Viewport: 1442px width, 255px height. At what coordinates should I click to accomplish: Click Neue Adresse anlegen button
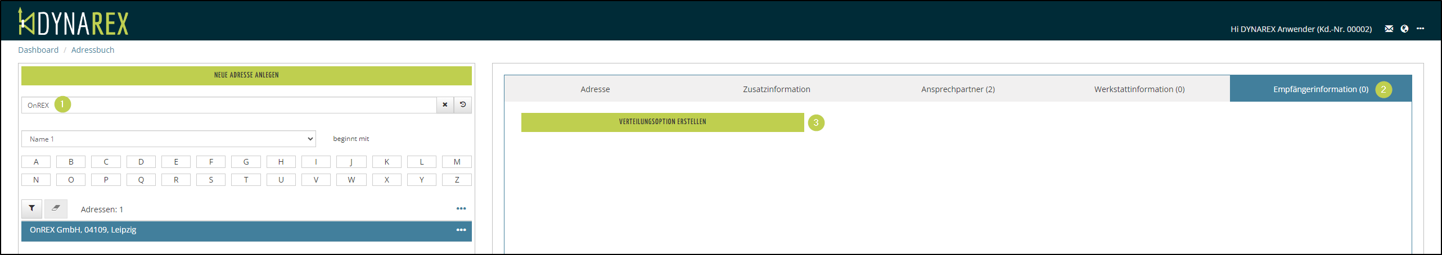tap(246, 75)
